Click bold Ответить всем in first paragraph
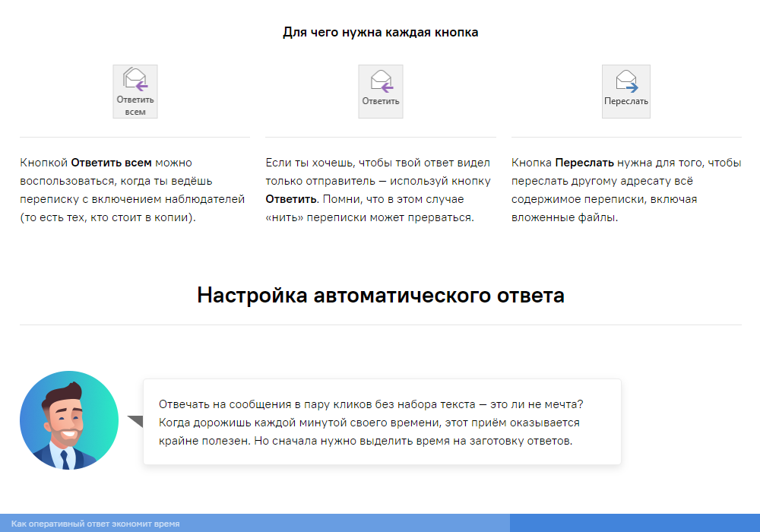The width and height of the screenshot is (760, 532). pyautogui.click(x=111, y=163)
